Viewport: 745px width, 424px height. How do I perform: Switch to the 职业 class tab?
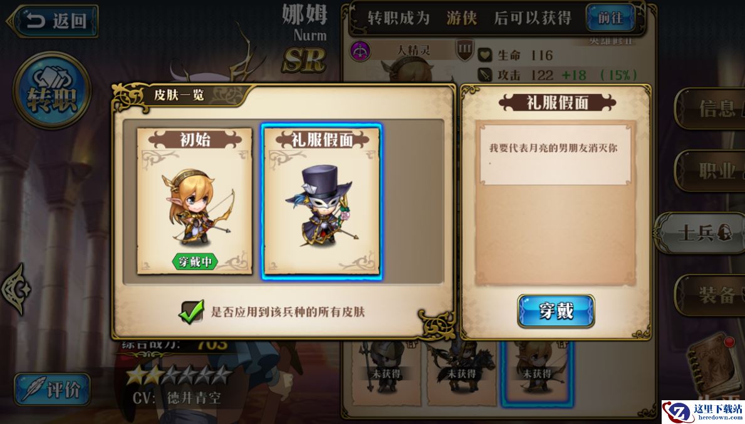coord(711,171)
